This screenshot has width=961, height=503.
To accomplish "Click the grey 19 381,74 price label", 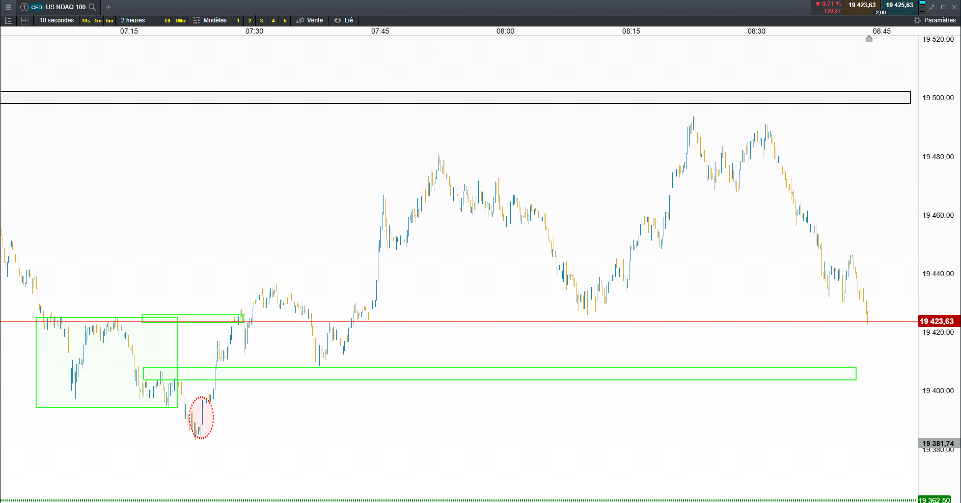I will (x=939, y=443).
